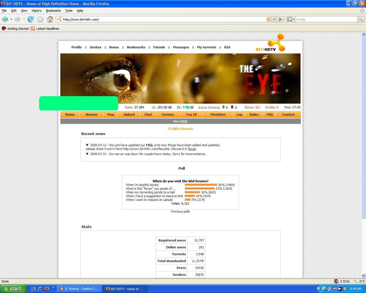Click the forum link in Recent news
The image size is (366, 293).
click(192, 149)
